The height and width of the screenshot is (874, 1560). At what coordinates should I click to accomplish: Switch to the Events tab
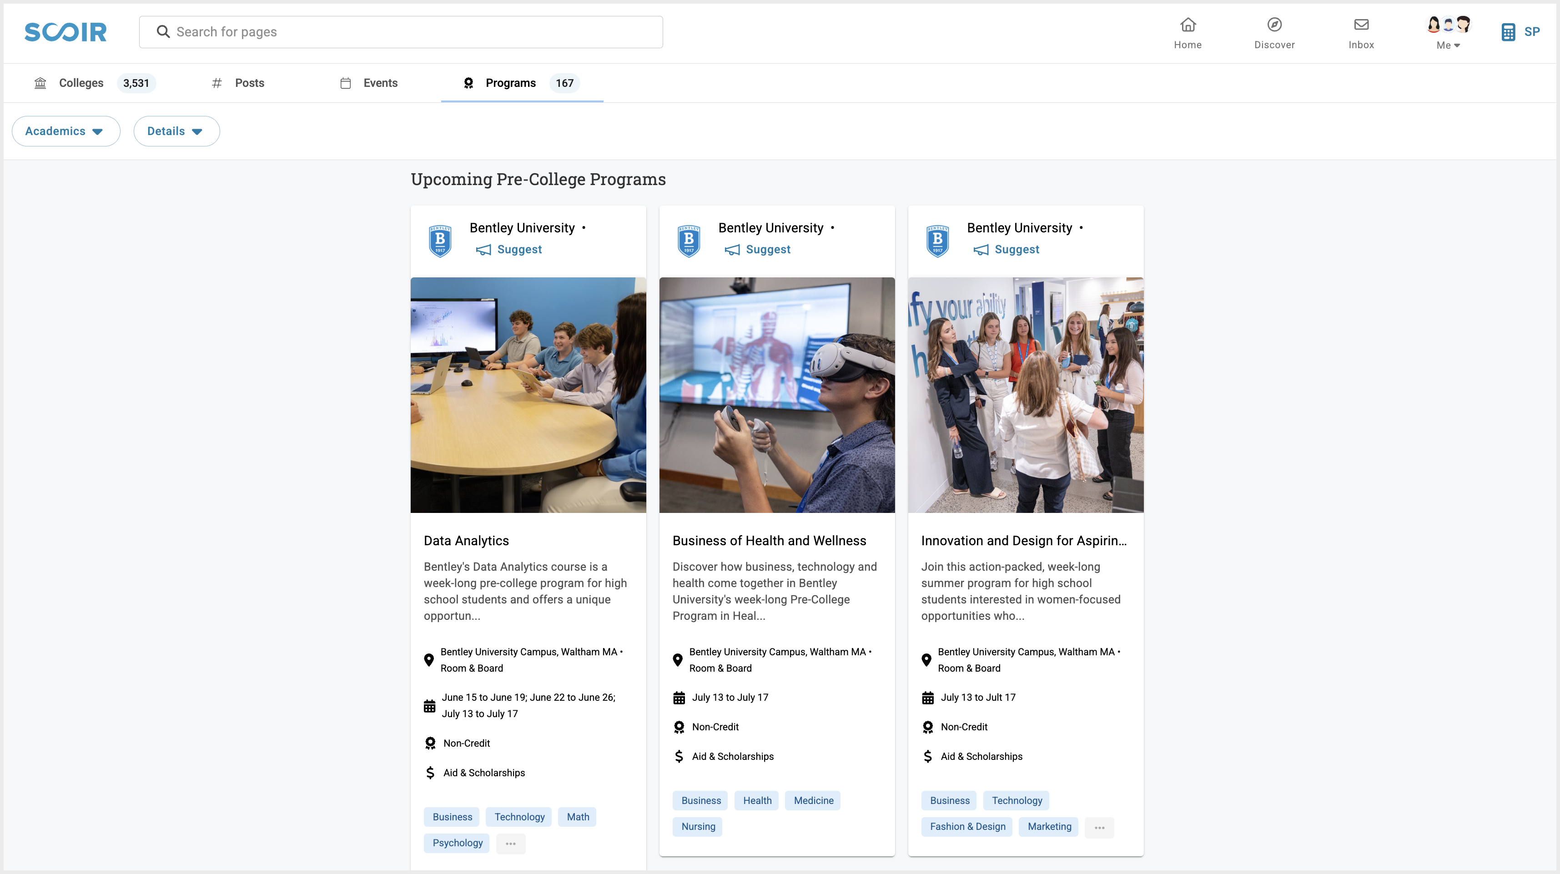(x=380, y=83)
